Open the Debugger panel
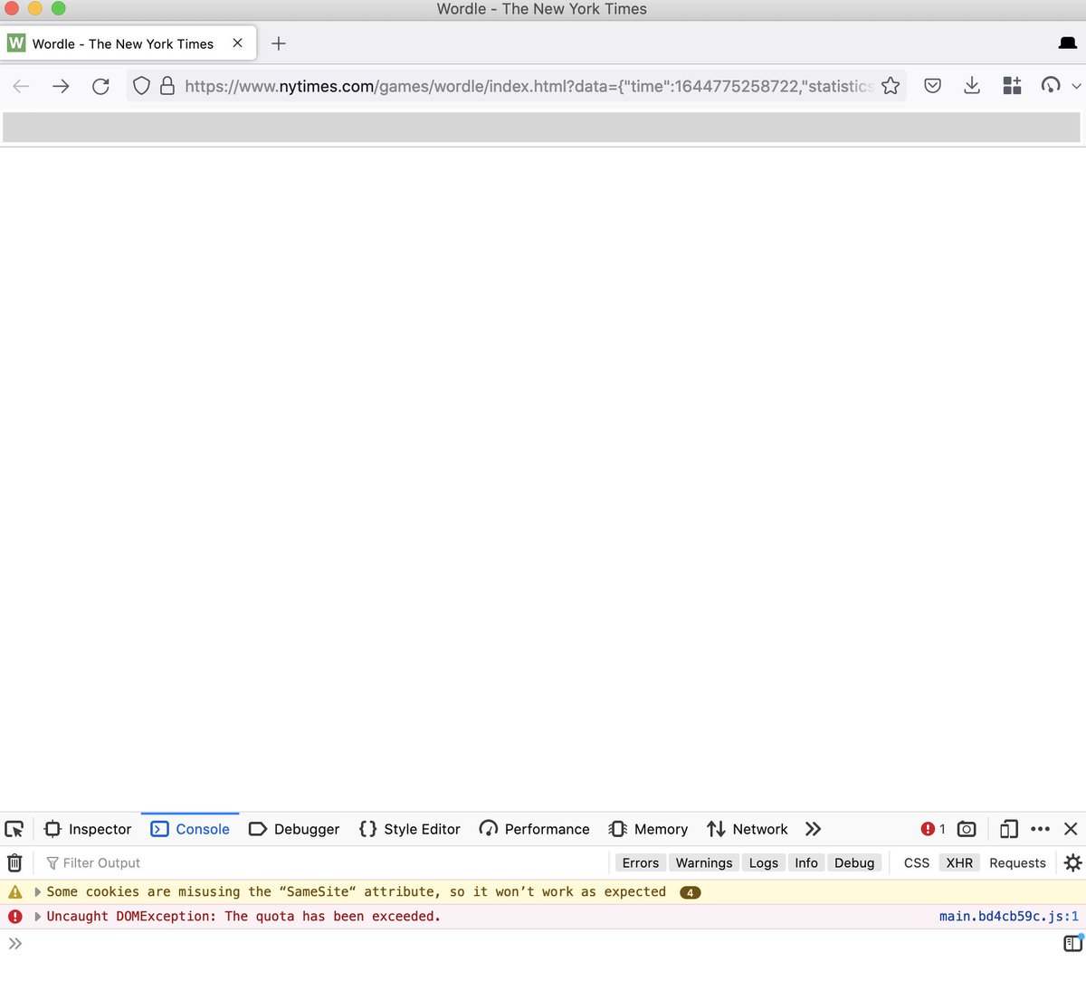Image resolution: width=1086 pixels, height=981 pixels. pos(294,829)
